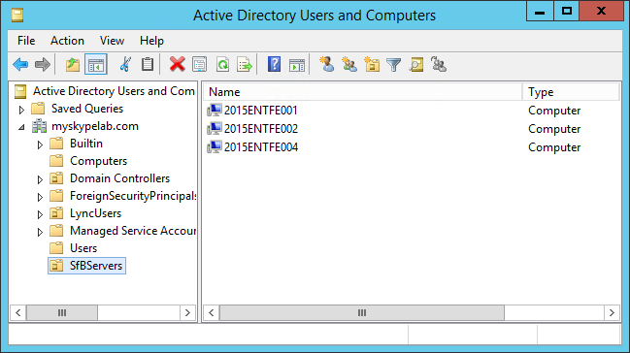The image size is (630, 353).
Task: Click the Paste clipboard icon
Action: click(x=148, y=64)
